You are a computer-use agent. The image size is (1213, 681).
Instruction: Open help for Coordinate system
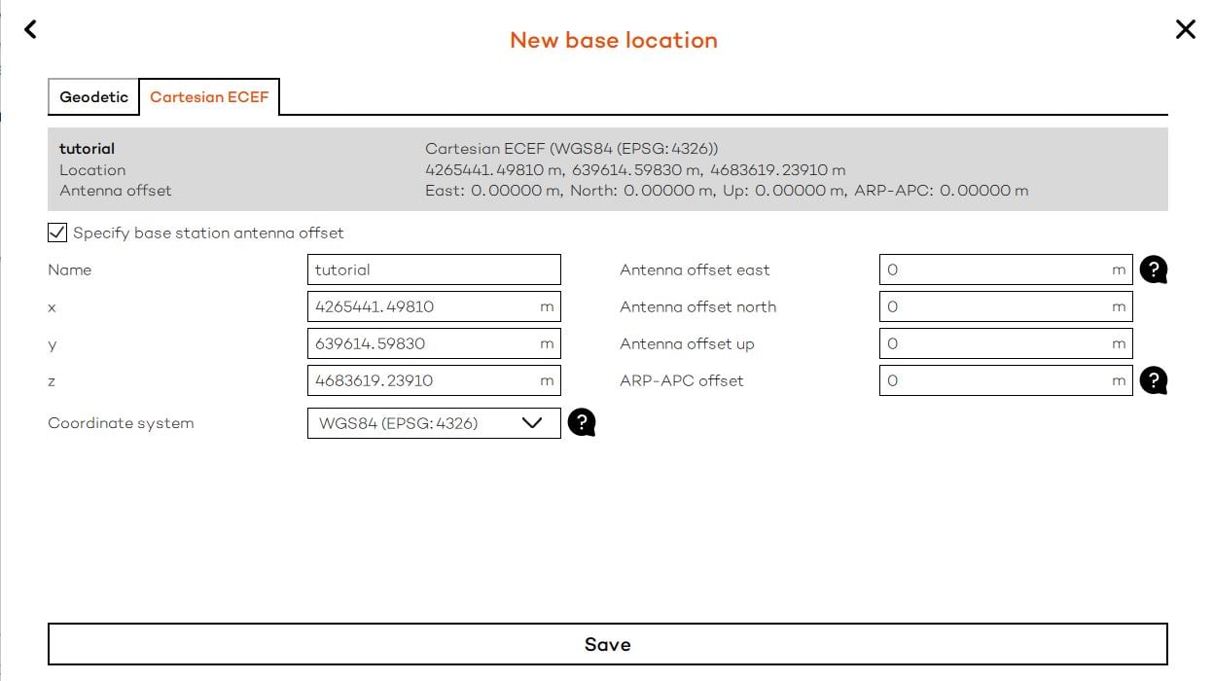coord(581,422)
